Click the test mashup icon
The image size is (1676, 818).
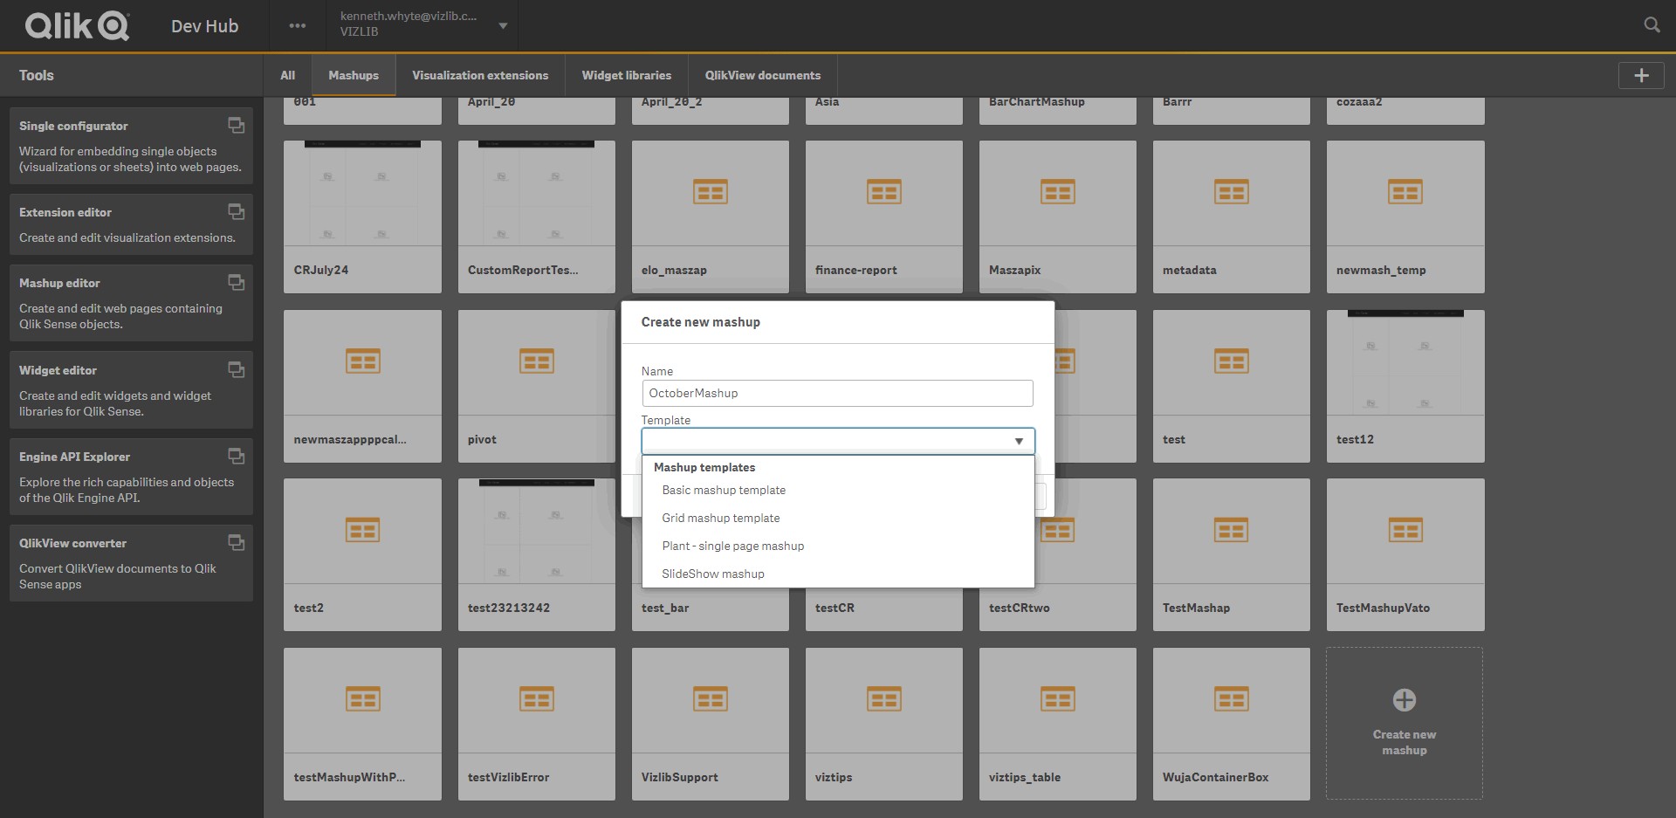tap(1231, 361)
